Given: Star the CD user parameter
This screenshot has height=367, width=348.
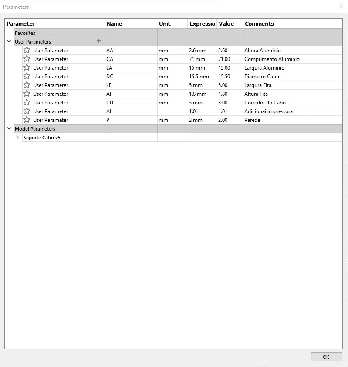Looking at the screenshot, I should (x=27, y=102).
